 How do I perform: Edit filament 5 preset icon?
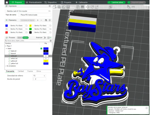(x=27, y=32)
